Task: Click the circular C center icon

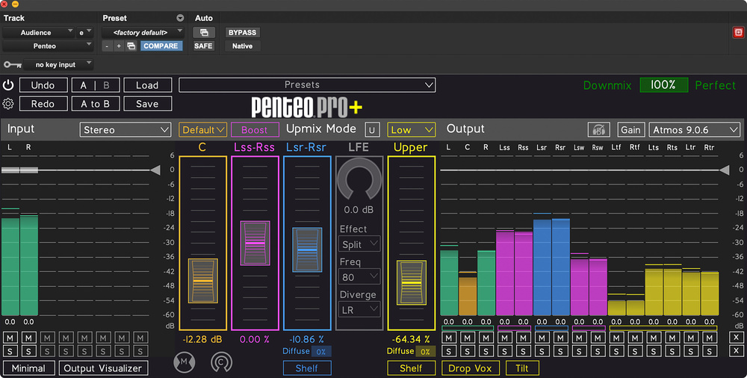Action: click(x=222, y=362)
